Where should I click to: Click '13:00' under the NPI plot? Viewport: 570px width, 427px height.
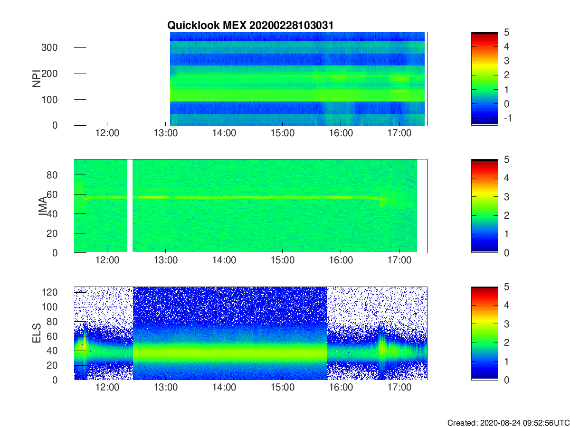(165, 134)
